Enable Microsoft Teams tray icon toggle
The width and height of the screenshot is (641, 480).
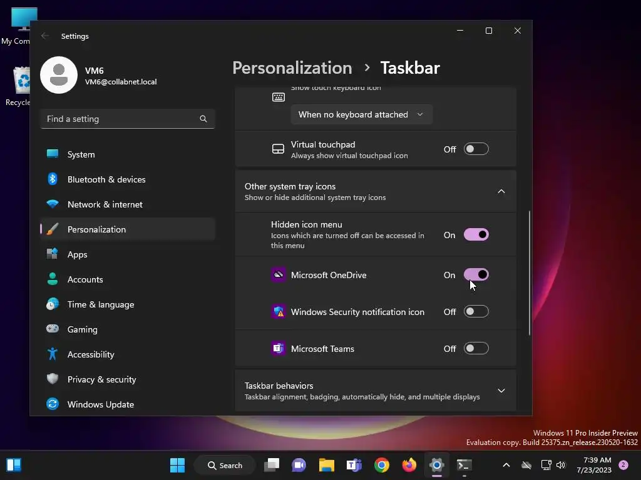[x=476, y=348]
